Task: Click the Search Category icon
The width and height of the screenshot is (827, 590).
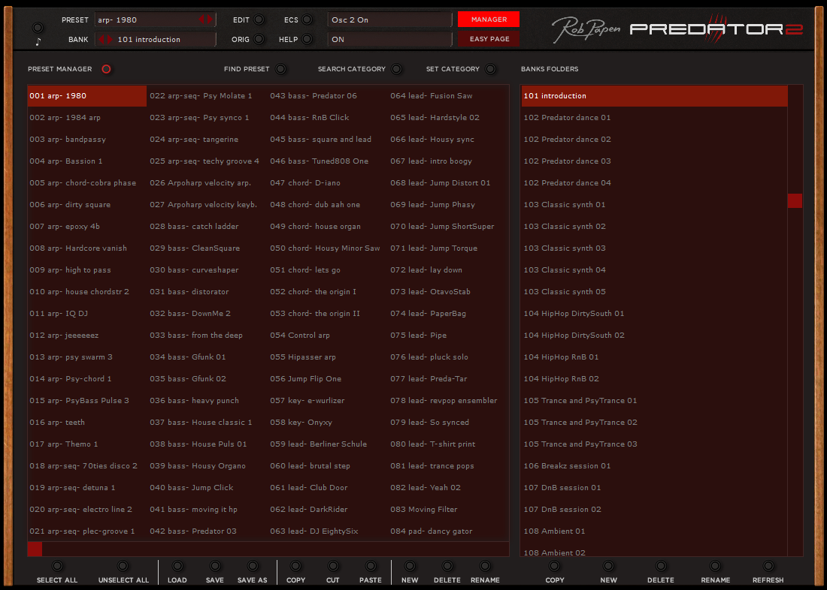Action: [396, 68]
